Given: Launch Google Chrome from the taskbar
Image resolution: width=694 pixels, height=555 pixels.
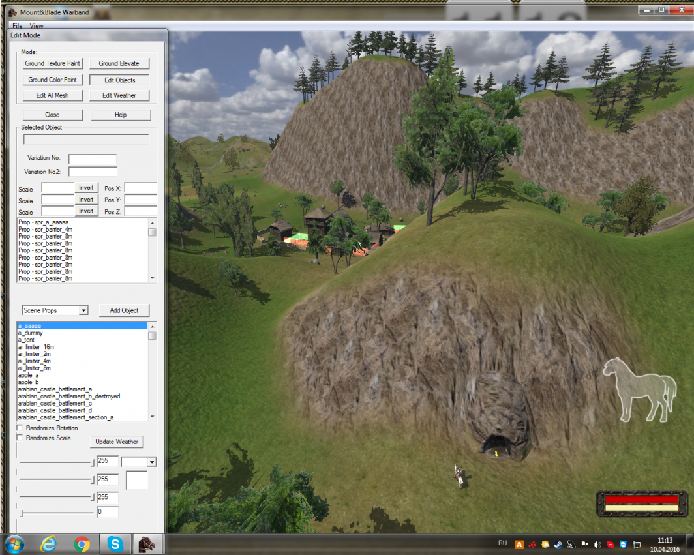Looking at the screenshot, I should (82, 543).
